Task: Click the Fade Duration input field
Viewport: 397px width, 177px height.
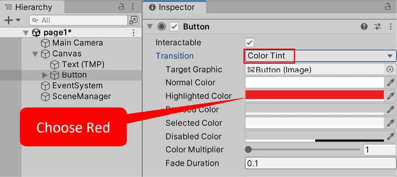Action: coord(320,163)
